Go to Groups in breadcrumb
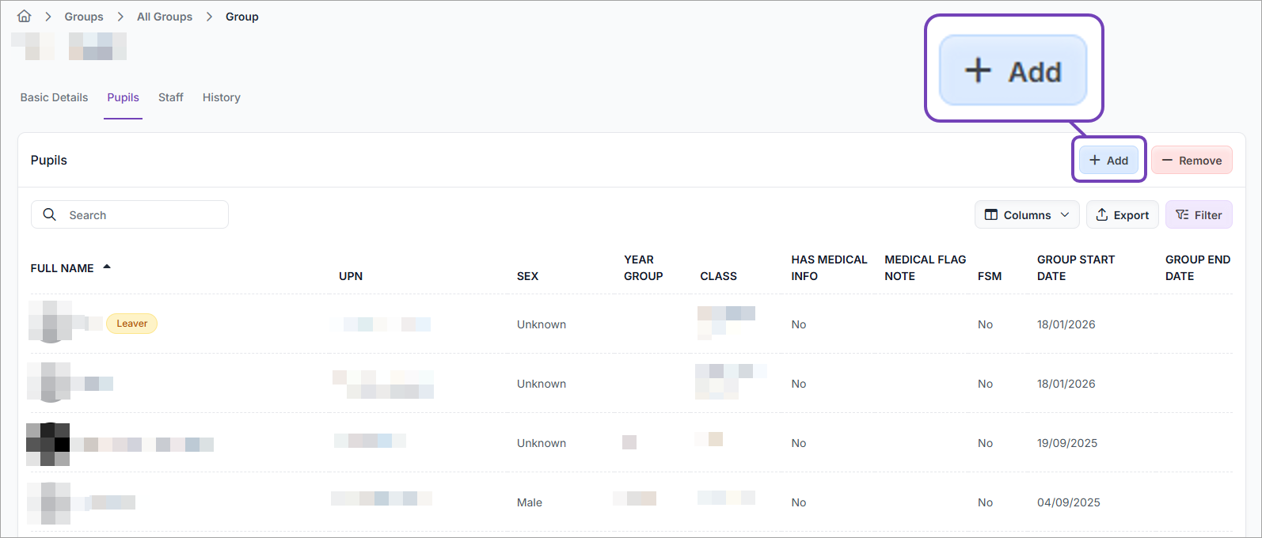Screen dimensions: 1262x538 click(84, 17)
